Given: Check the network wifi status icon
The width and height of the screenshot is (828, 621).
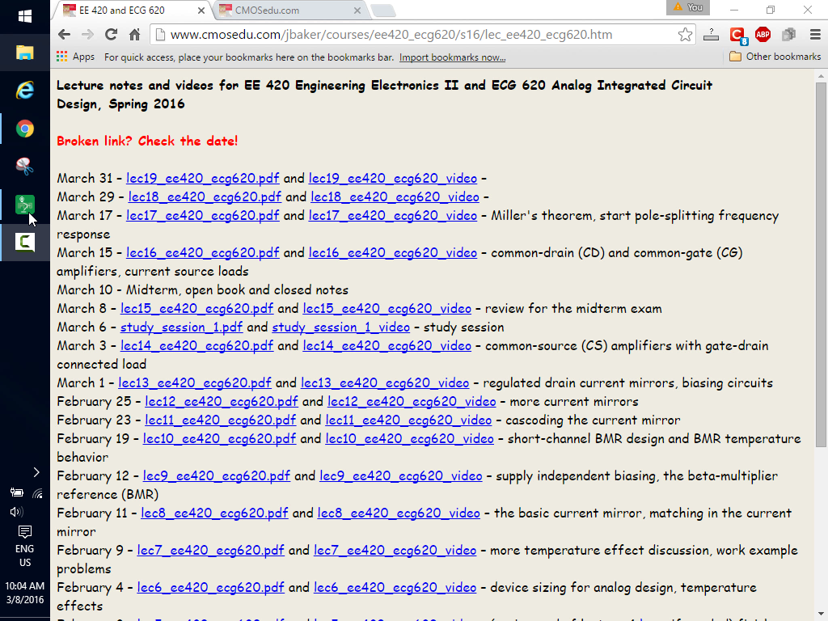Looking at the screenshot, I should [37, 494].
